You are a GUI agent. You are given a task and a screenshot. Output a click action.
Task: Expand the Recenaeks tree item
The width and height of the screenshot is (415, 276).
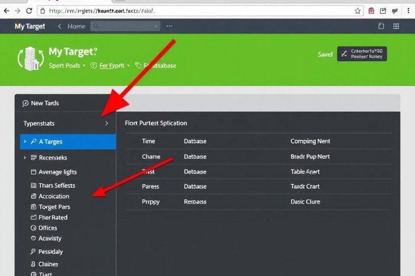25,158
